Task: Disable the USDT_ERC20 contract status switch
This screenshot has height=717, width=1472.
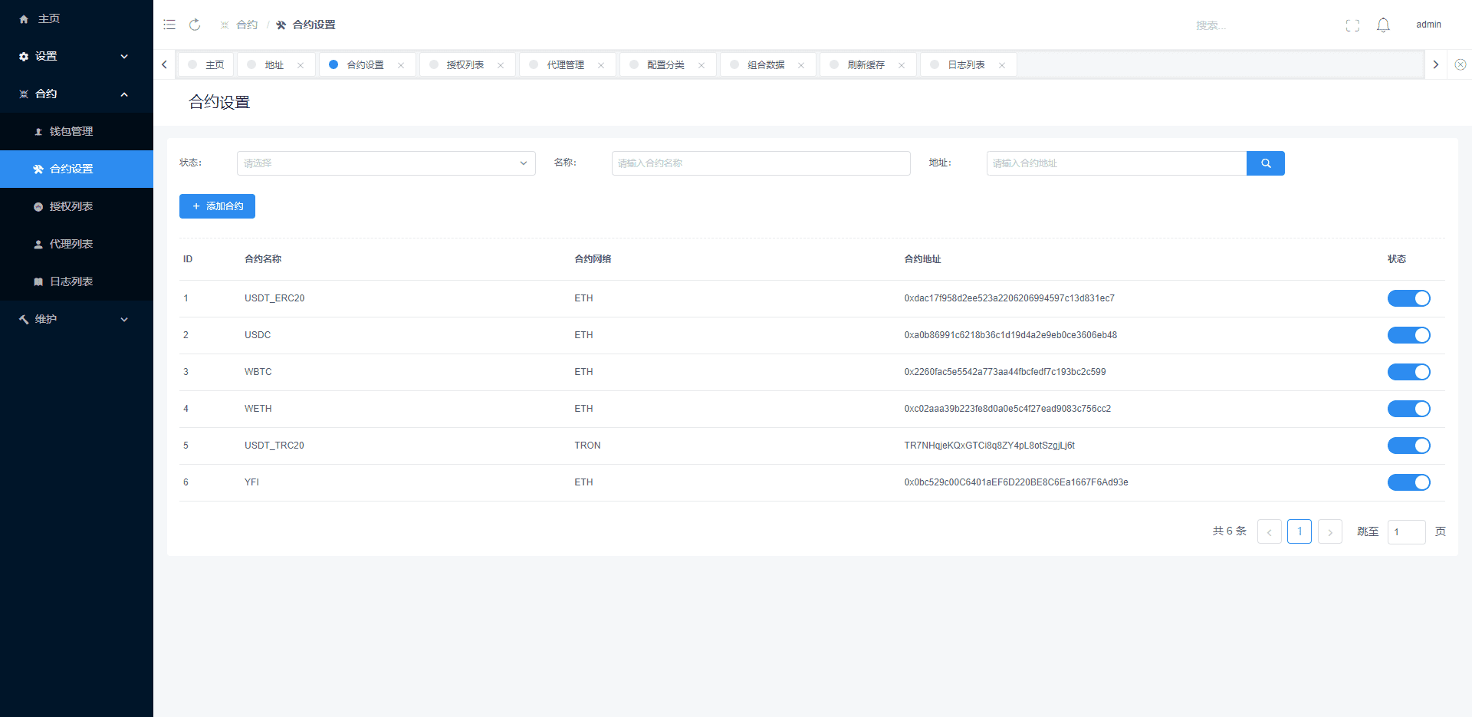Action: (x=1408, y=298)
